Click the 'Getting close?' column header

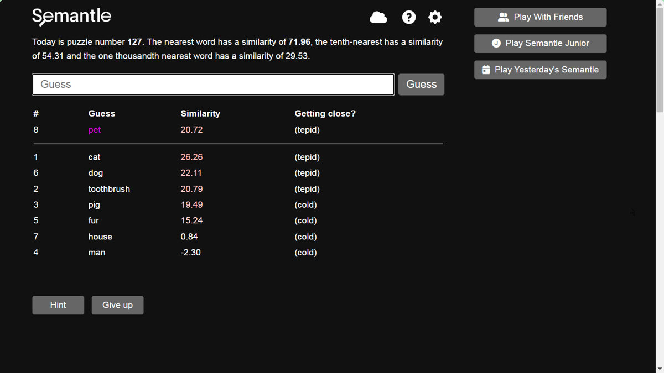coord(325,113)
